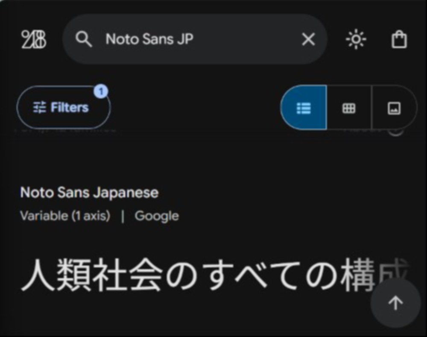Screen dimensions: 427x337
Task: Switch to grid view layout
Action: [x=349, y=108]
